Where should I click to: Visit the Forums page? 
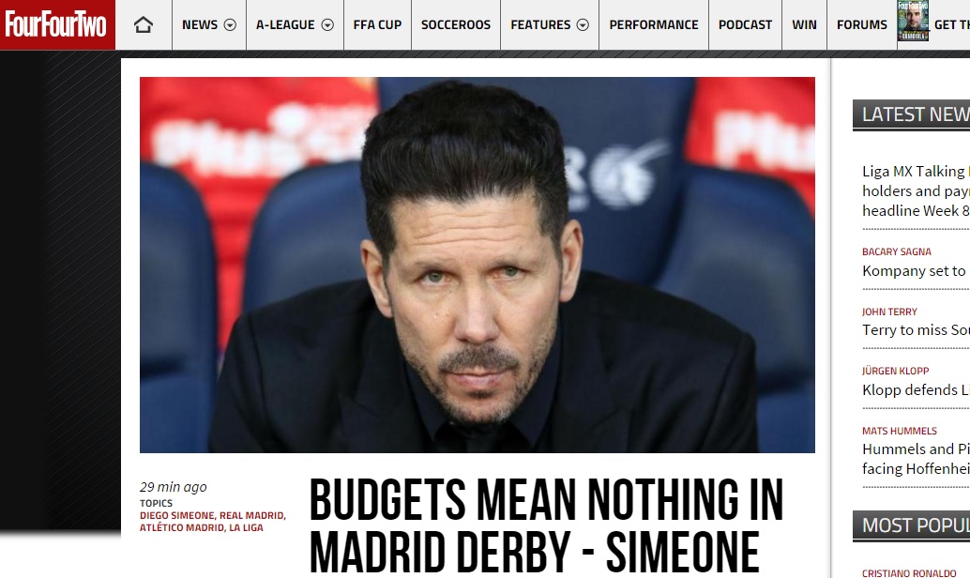[x=862, y=24]
